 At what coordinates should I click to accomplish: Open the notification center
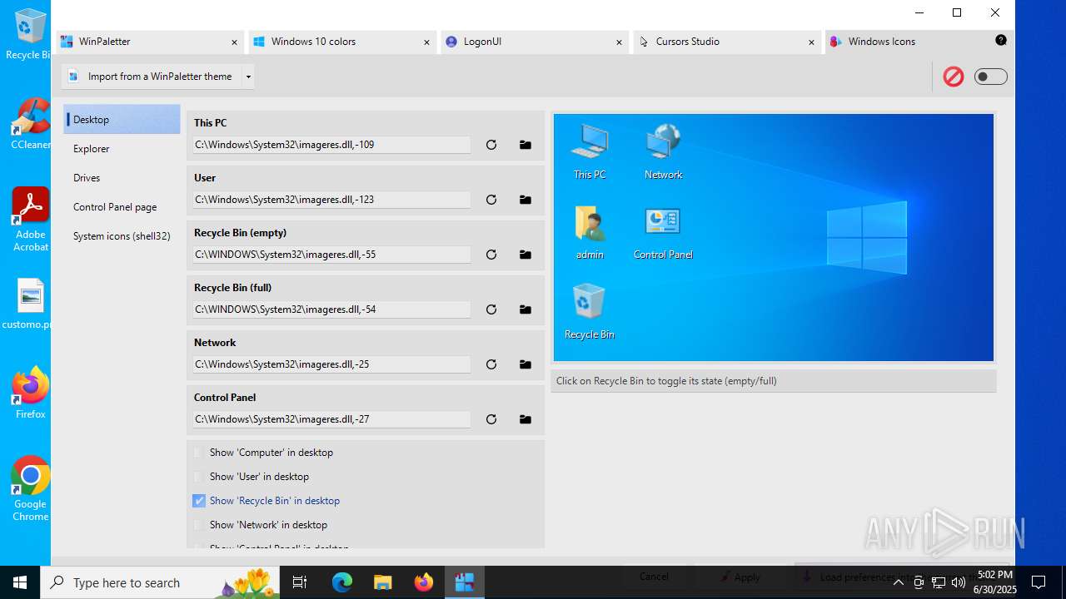tap(1039, 582)
